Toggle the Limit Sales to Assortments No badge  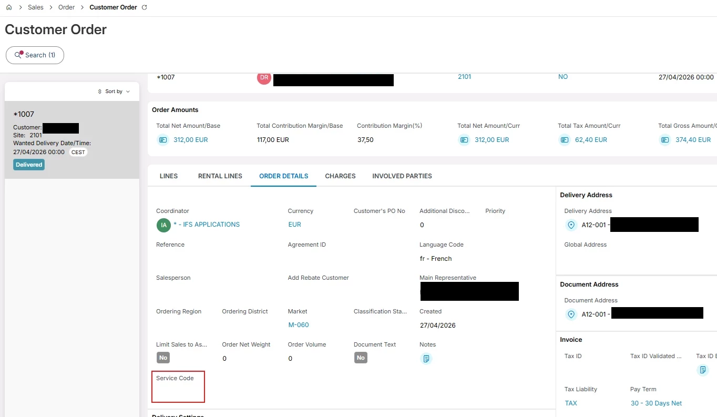point(163,358)
